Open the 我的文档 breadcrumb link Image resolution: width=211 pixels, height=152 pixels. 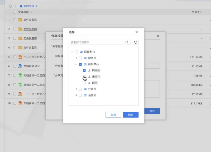(x=29, y=6)
